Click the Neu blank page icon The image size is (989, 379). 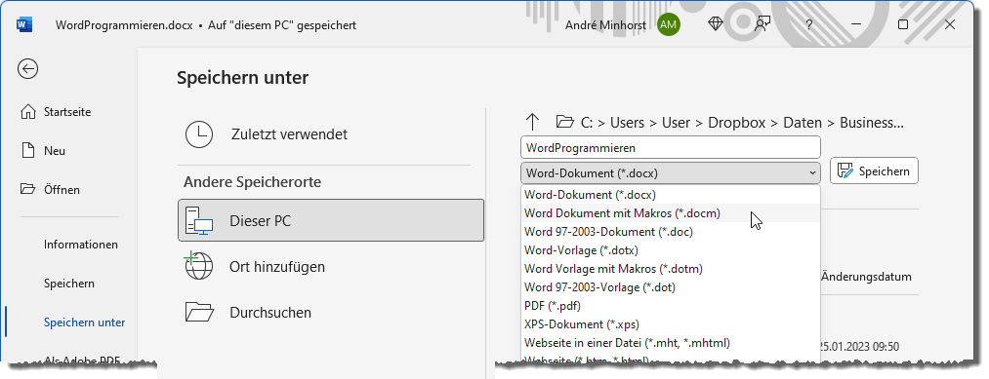tap(27, 151)
